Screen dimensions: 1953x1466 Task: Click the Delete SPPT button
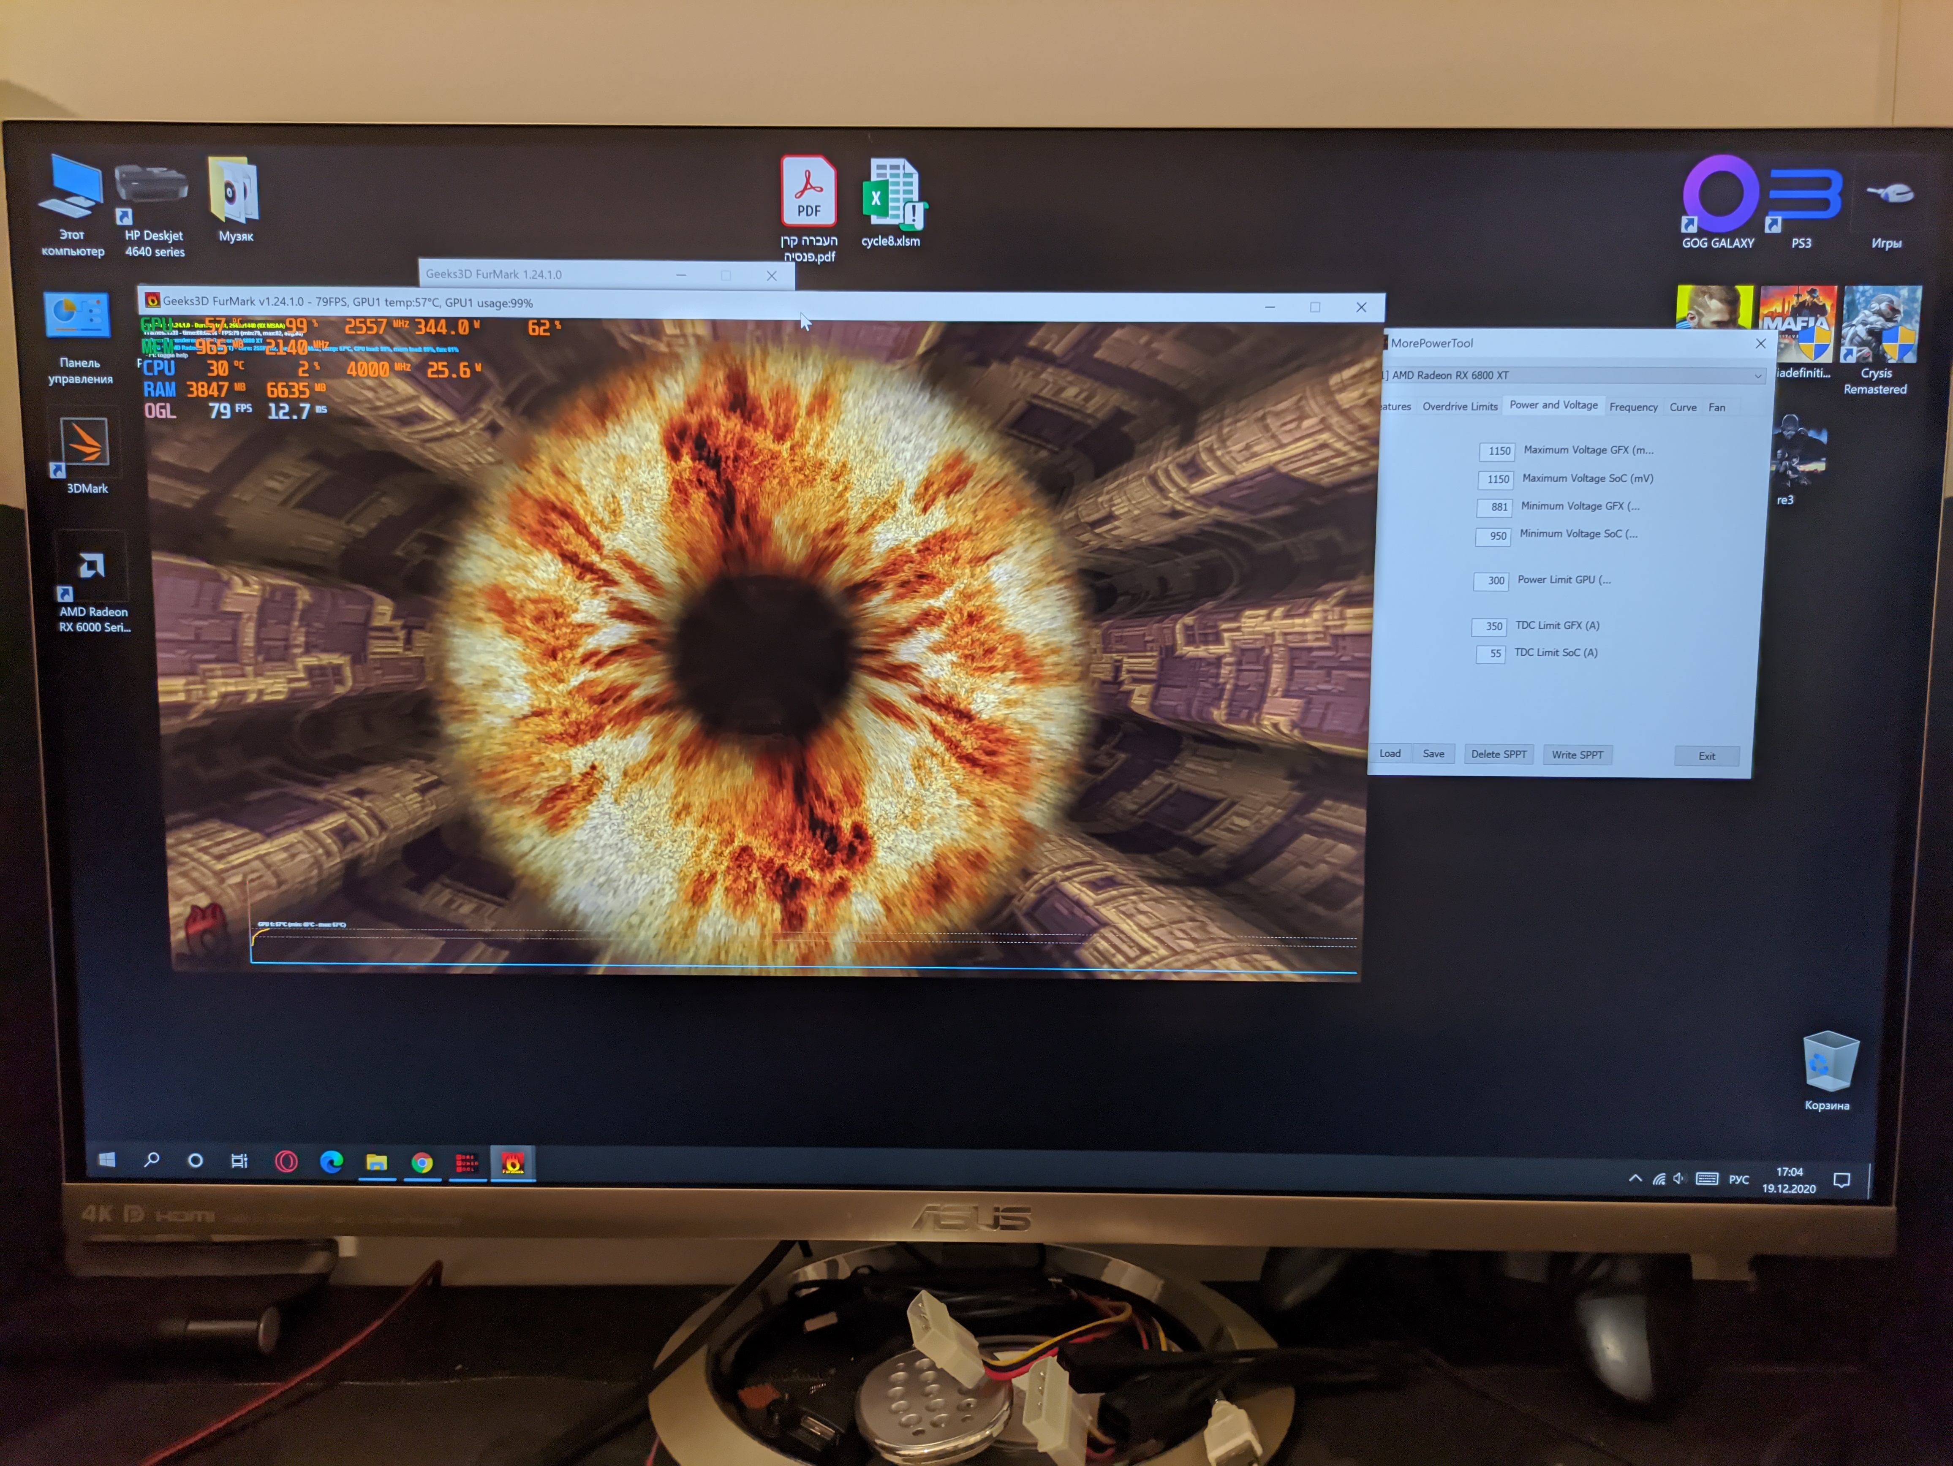[1498, 754]
